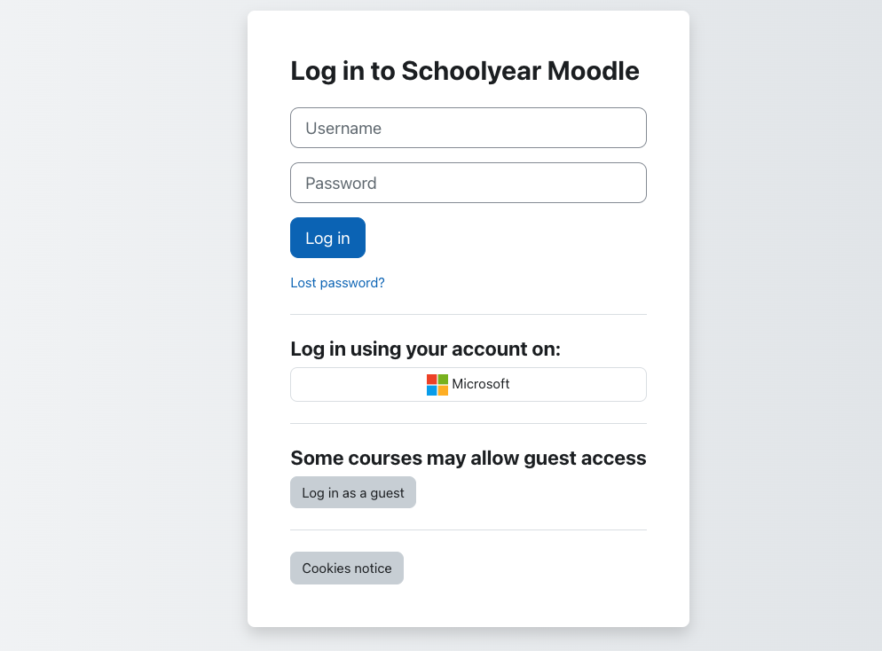The image size is (882, 651).
Task: Click the divider below the Microsoft button
Action: [468, 423]
